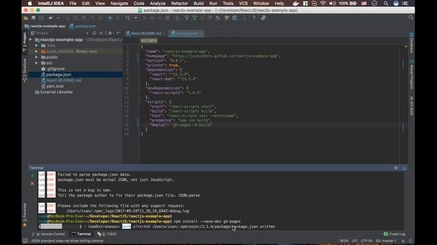Toggle the Maven Projects tool window button
This screenshot has height=245, width=437.
412,75
